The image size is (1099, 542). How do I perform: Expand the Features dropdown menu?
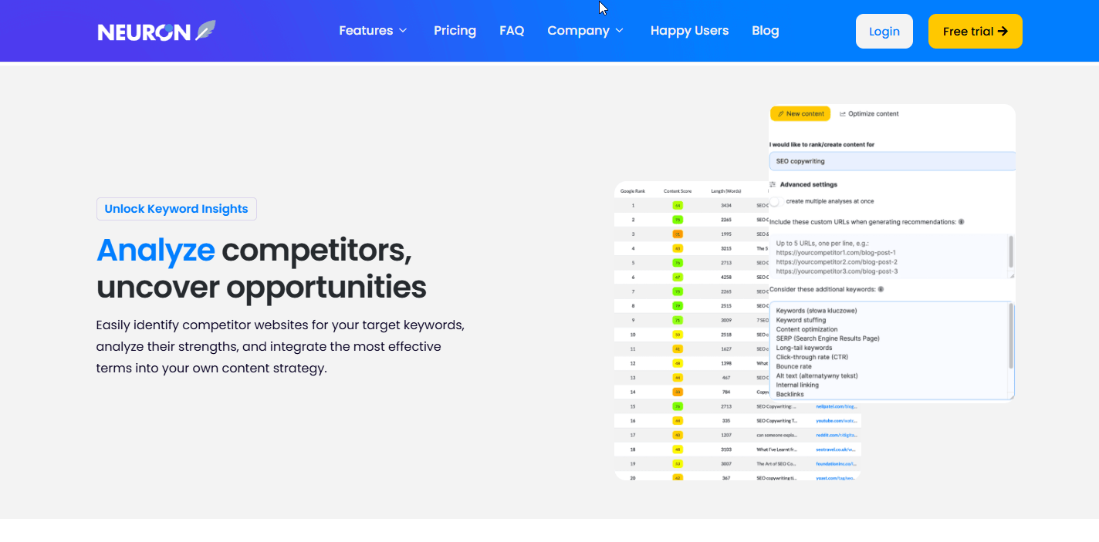pos(373,31)
